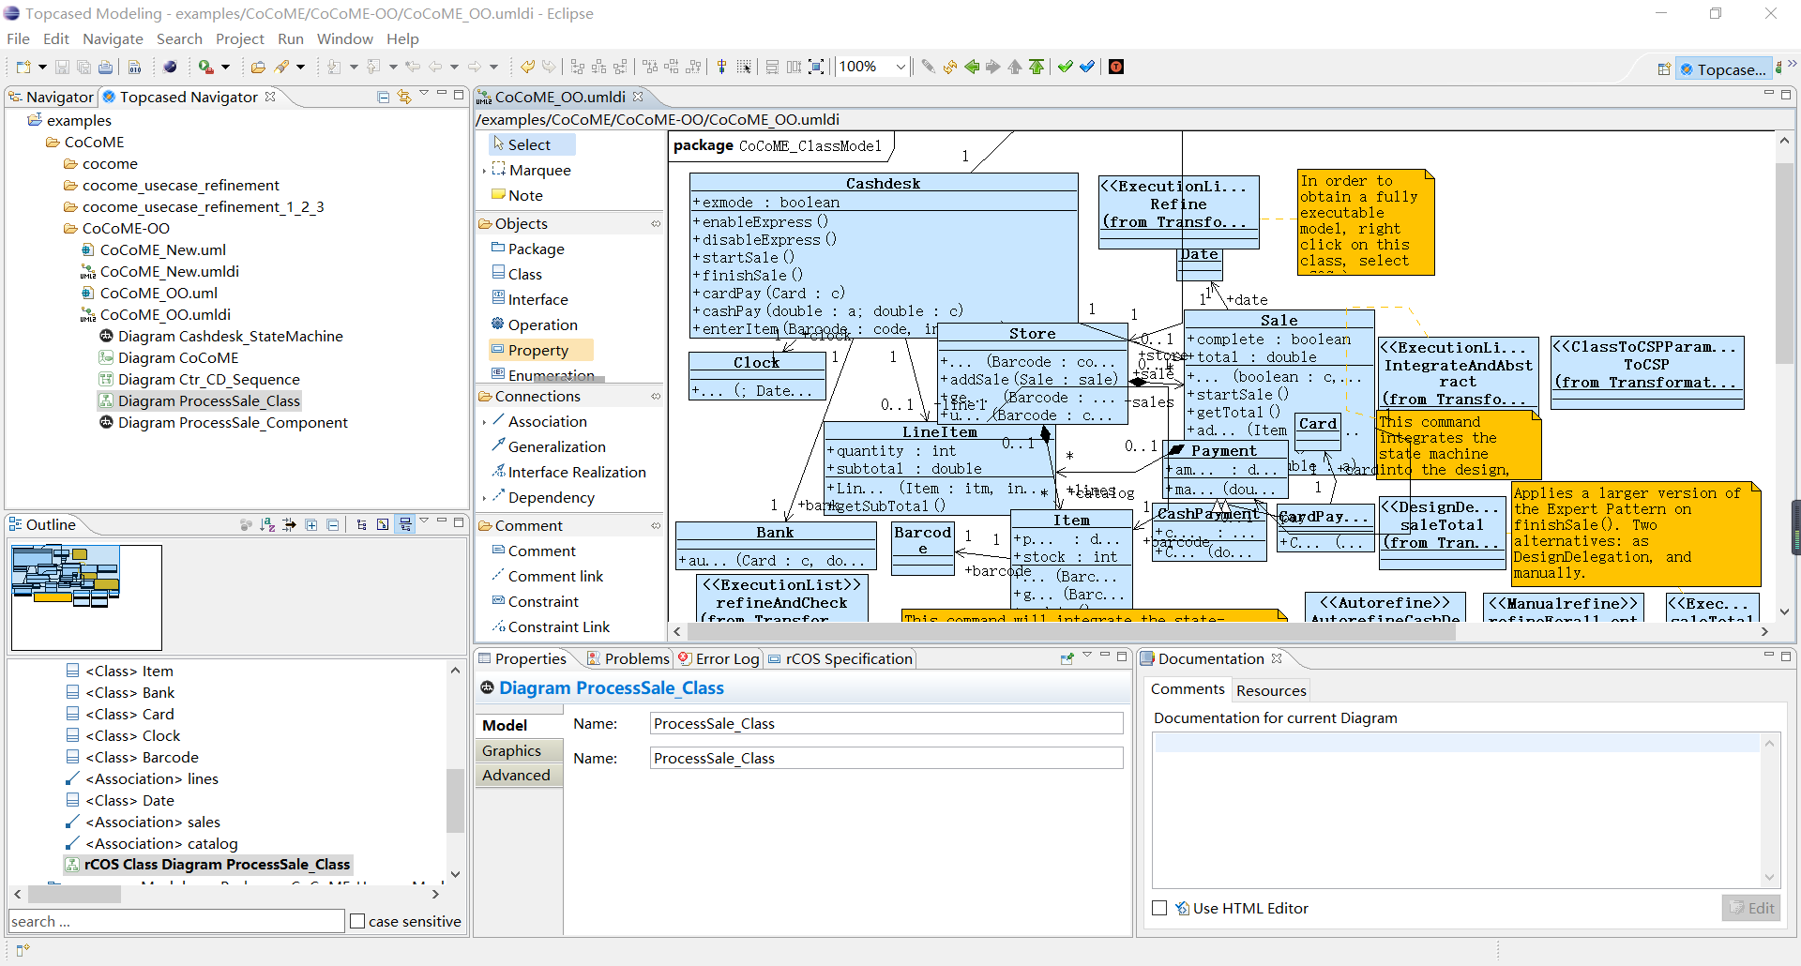
Task: Click the diagram horizontal scrollbar thumb
Action: click(x=1069, y=632)
